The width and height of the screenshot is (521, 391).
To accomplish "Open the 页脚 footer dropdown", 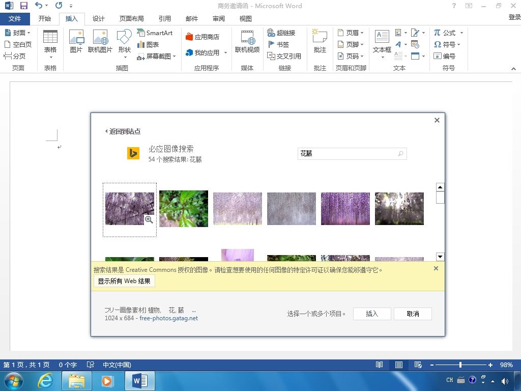I will tap(351, 44).
